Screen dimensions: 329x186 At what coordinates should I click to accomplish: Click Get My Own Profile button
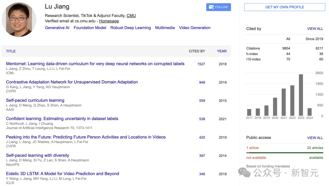[x=285, y=7]
